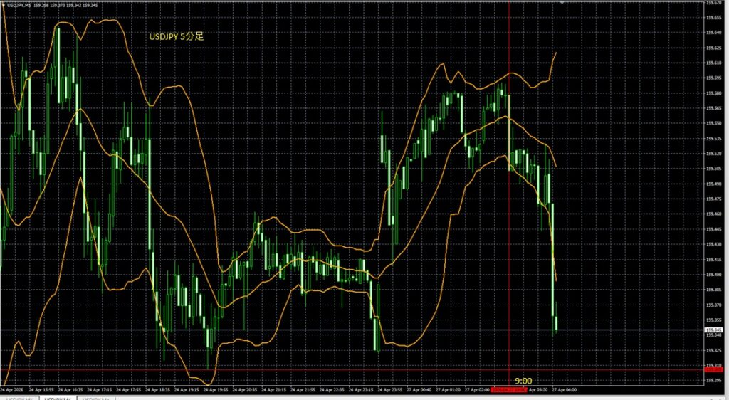
Task: Click the USDJPY,M5 OHLC header text
Action: click(x=52, y=5)
